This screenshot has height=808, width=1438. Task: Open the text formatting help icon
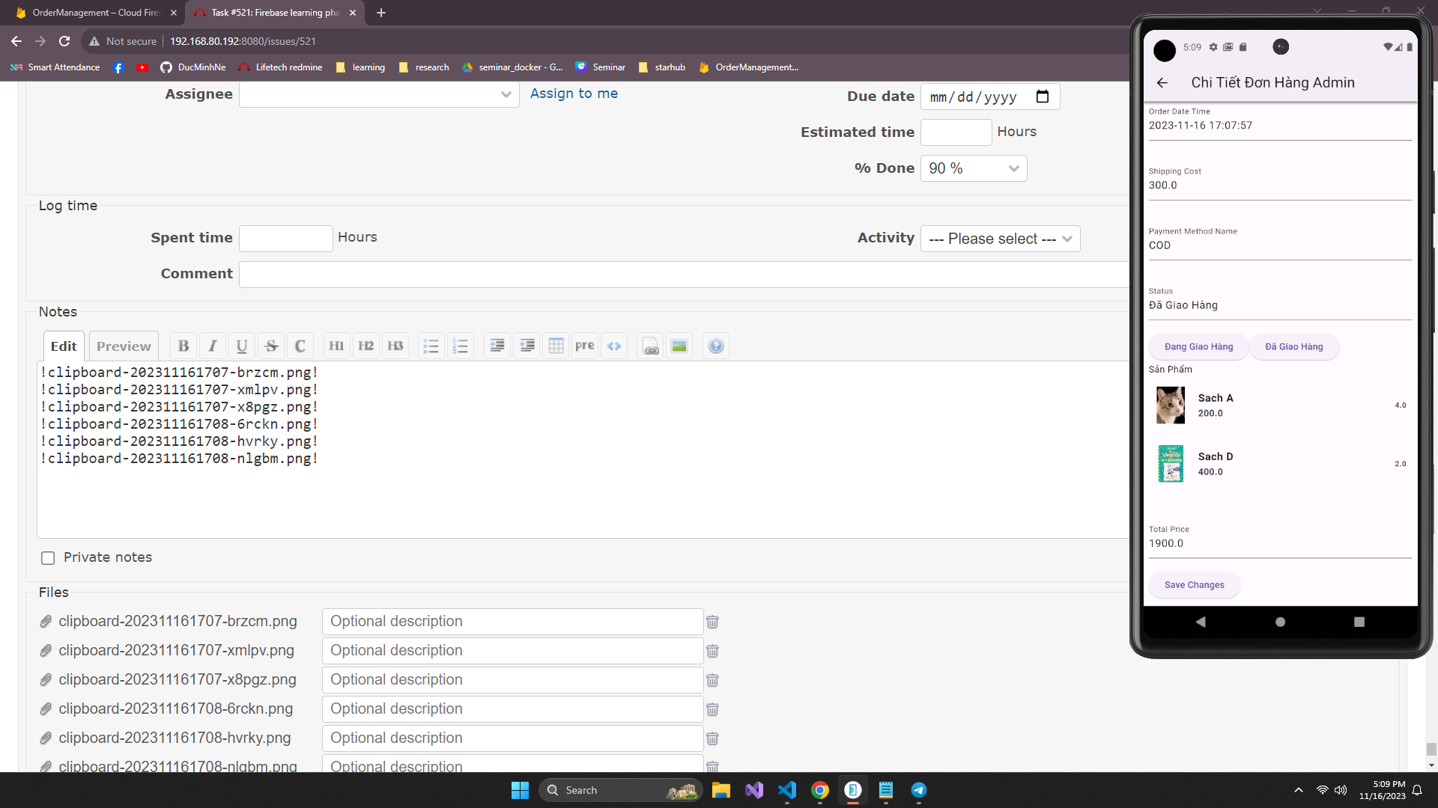coord(716,346)
